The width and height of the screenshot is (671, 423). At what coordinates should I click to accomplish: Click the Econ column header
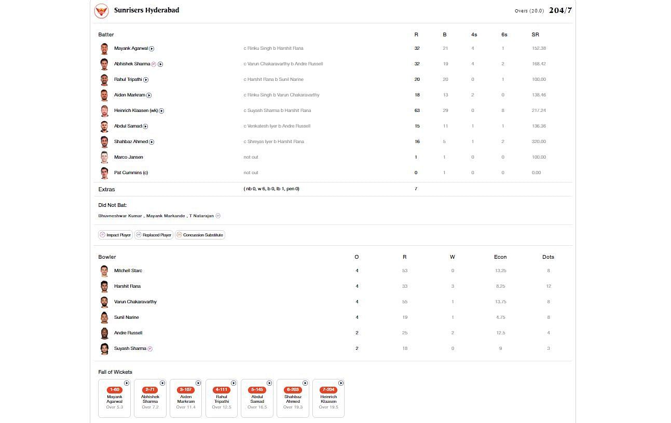click(x=500, y=257)
